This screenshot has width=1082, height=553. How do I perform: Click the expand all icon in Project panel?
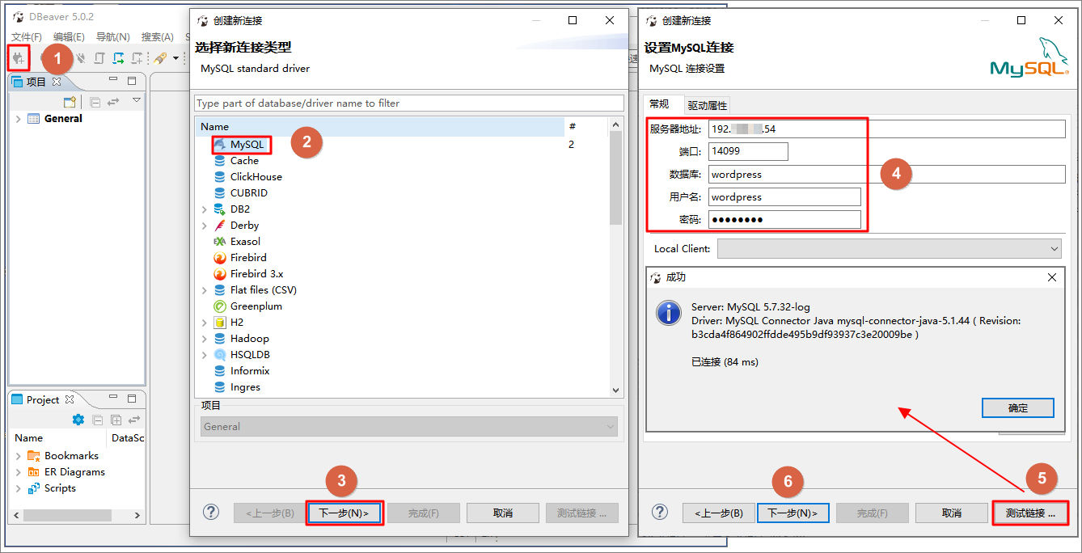tap(116, 420)
